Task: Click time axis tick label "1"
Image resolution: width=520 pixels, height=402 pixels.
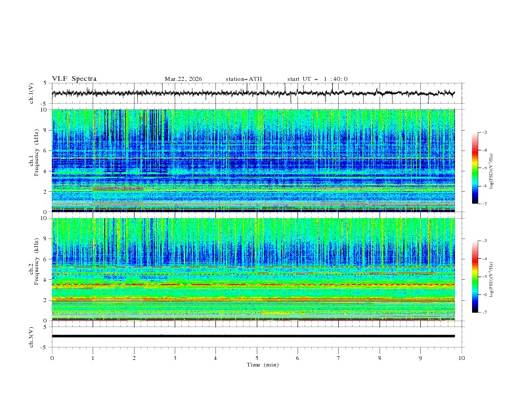Action: point(93,358)
